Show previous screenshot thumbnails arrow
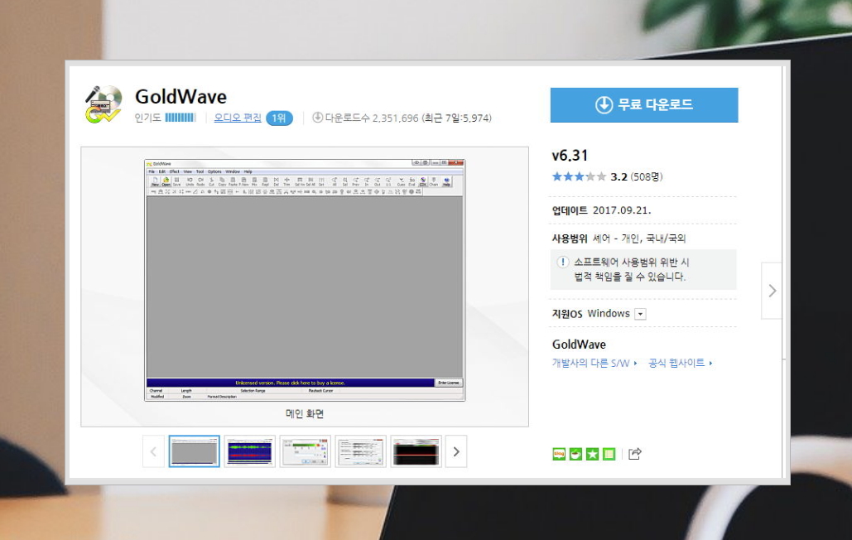Screen dimensions: 852x540 (x=153, y=451)
